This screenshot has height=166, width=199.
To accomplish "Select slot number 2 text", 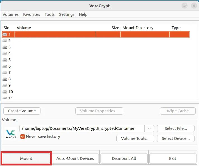I will pyautogui.click(x=9, y=41).
